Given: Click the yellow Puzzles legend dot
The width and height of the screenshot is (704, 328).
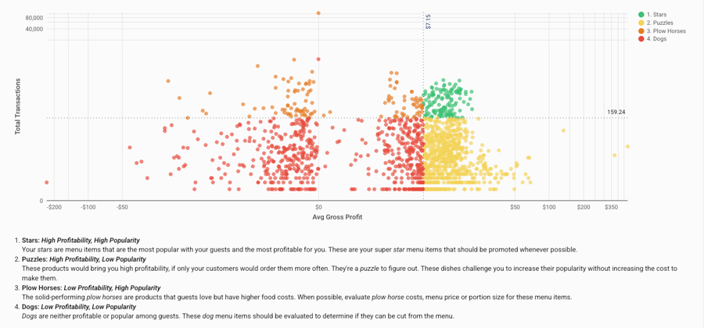Looking at the screenshot, I should click(641, 23).
